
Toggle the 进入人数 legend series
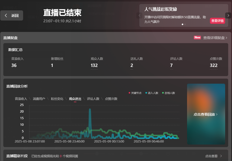(152, 93)
